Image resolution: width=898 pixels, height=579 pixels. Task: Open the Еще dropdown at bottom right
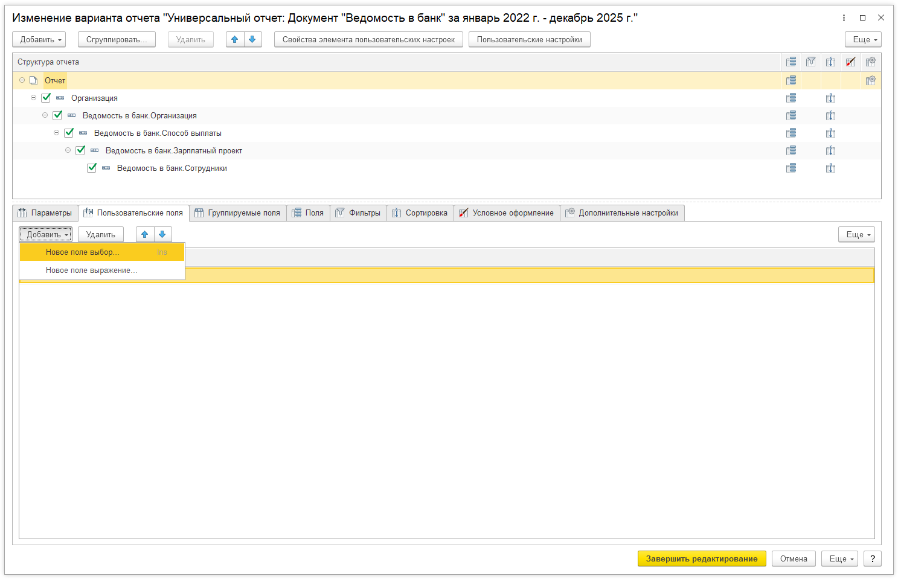[x=842, y=558]
